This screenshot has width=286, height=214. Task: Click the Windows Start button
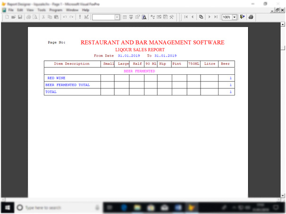coord(7,207)
